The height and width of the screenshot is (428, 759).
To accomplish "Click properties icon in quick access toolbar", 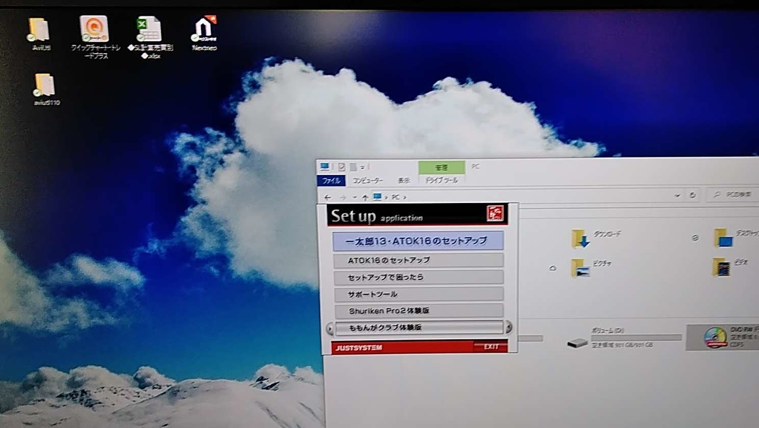I will click(342, 167).
